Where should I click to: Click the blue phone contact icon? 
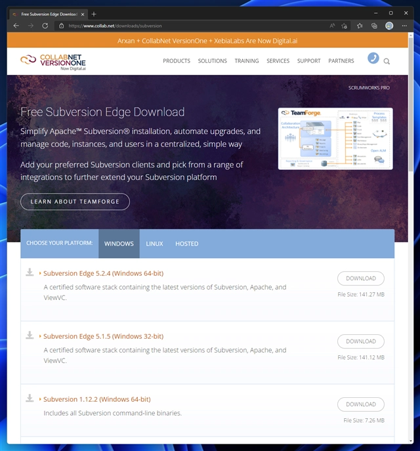[x=373, y=58]
